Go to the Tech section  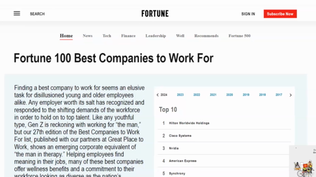click(x=107, y=36)
